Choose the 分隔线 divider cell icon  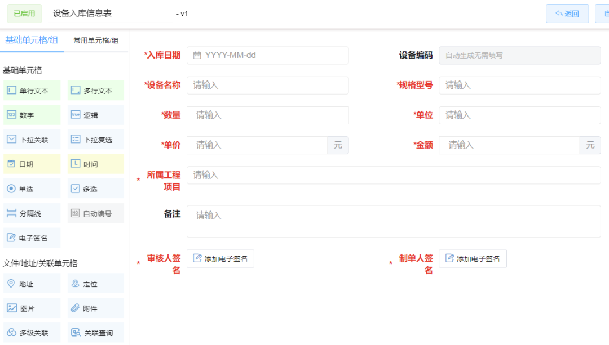pos(11,213)
